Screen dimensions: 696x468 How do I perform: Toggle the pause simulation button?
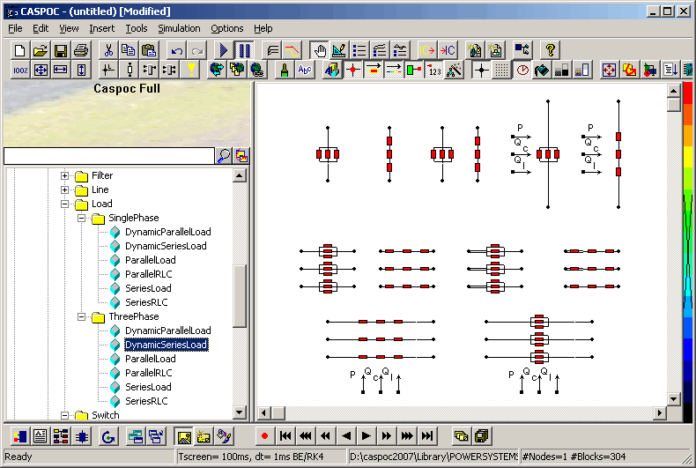coord(244,51)
